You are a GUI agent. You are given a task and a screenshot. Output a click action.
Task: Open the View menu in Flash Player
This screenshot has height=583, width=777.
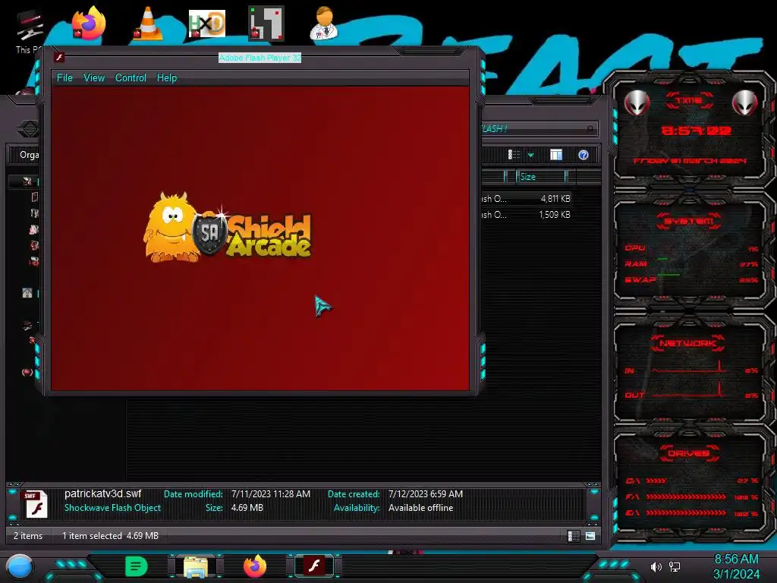[x=93, y=78]
